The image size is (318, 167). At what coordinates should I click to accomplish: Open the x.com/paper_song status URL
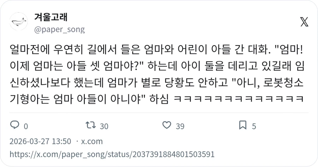[x=112, y=154]
